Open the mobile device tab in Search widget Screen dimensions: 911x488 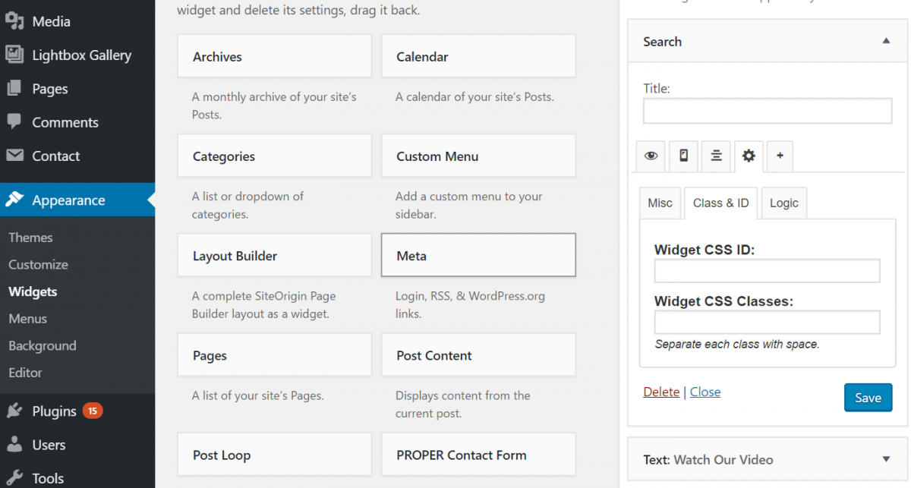click(x=682, y=156)
